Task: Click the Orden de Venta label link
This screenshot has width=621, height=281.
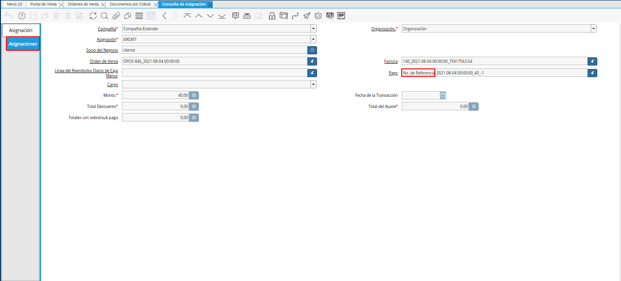Action: (104, 61)
